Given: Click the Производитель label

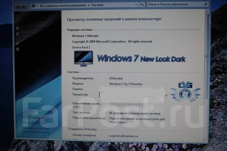Looking at the screenshot, I should click(x=83, y=78).
